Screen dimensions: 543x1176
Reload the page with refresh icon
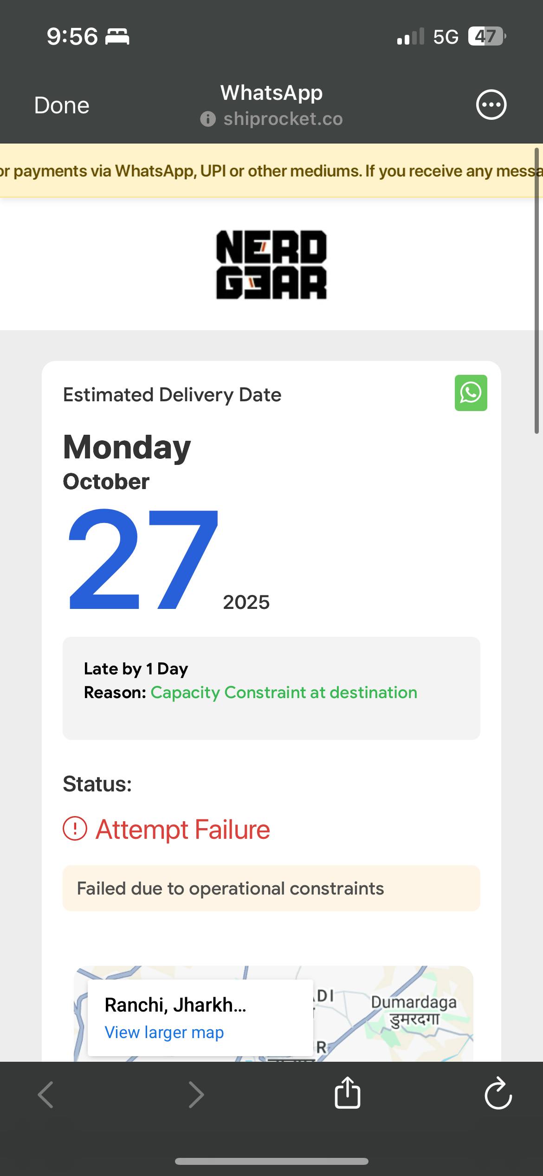click(x=498, y=1093)
